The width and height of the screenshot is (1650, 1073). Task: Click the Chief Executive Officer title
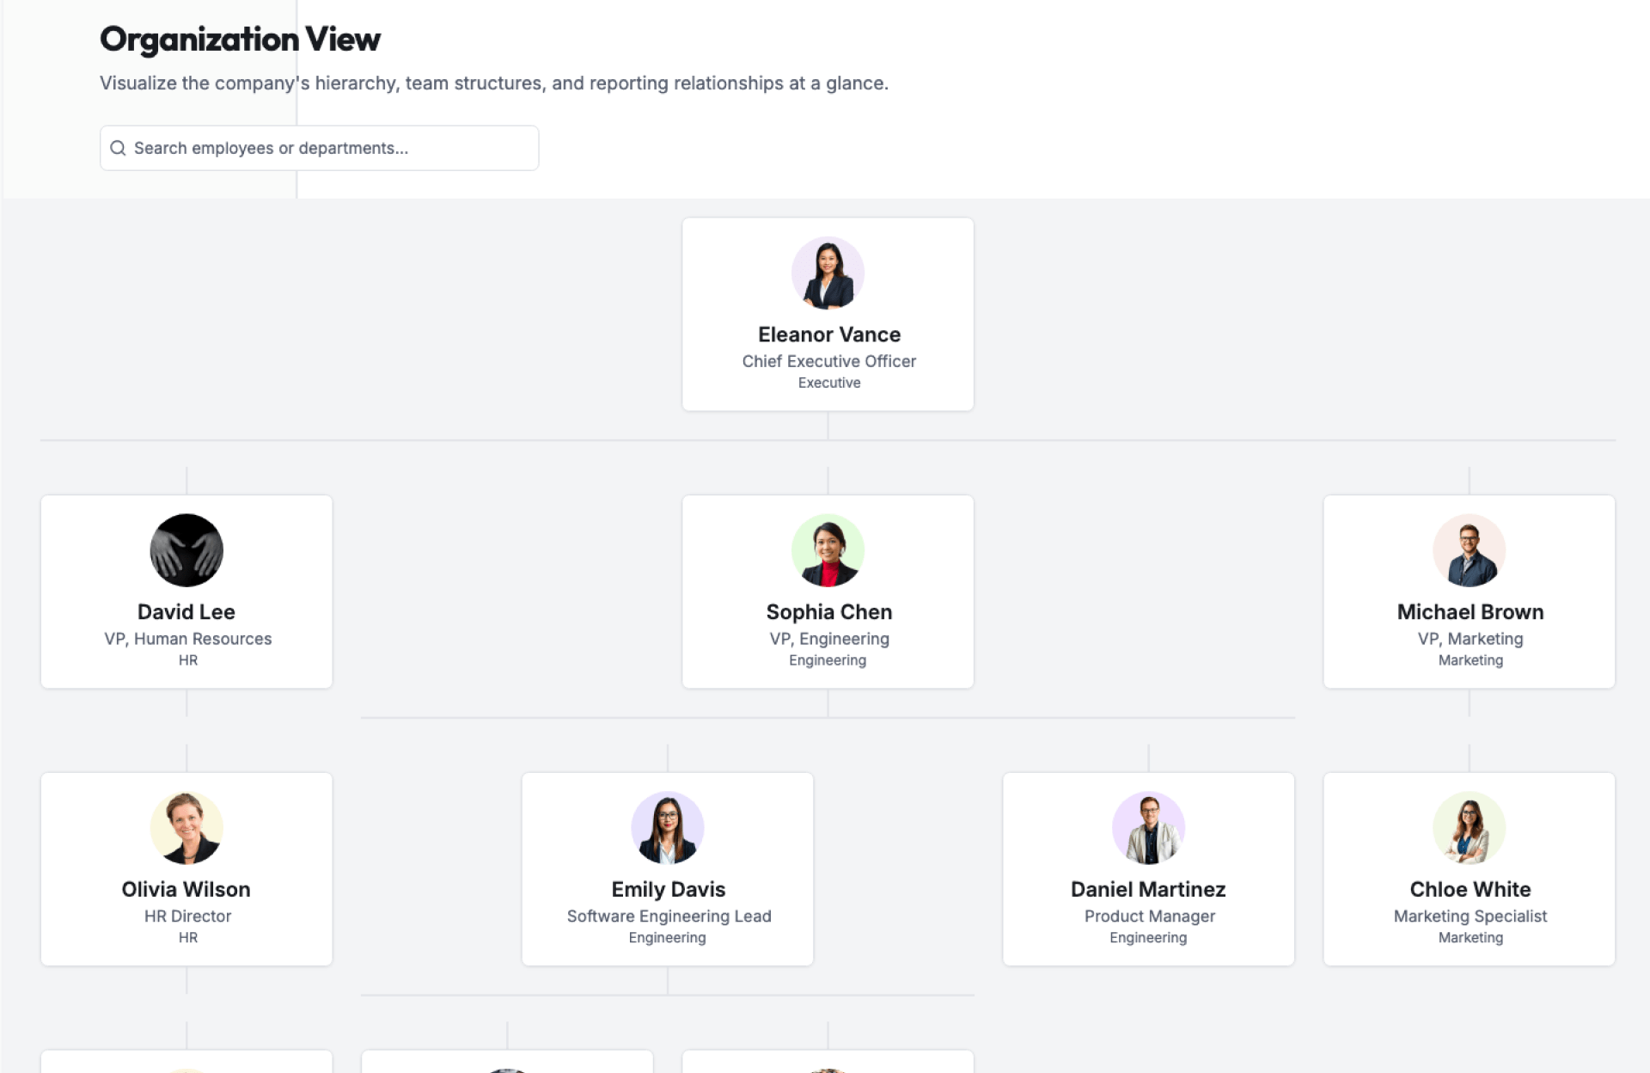pyautogui.click(x=828, y=361)
